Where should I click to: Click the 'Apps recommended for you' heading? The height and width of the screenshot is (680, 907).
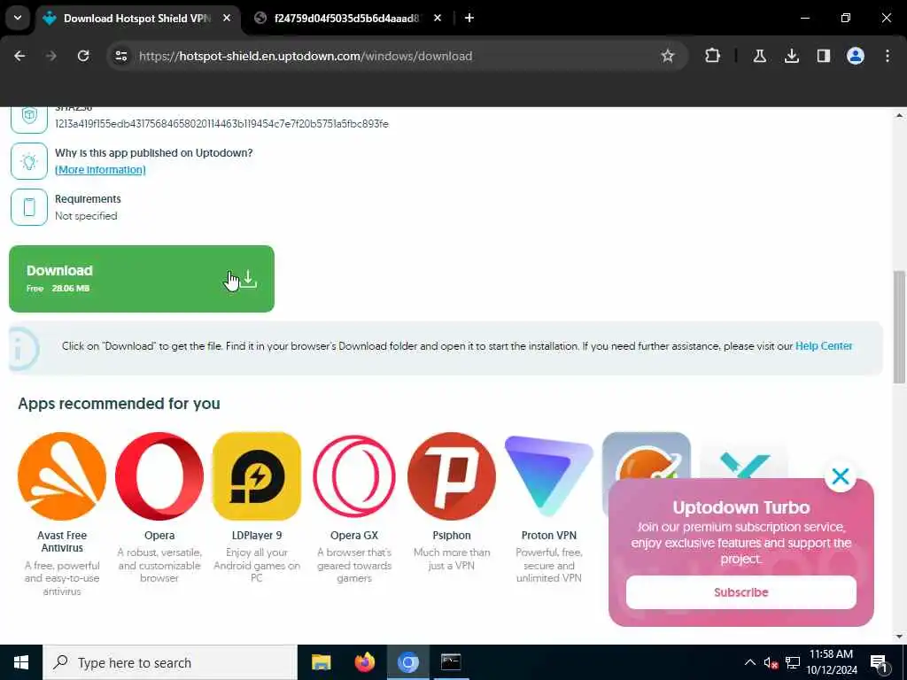point(120,404)
